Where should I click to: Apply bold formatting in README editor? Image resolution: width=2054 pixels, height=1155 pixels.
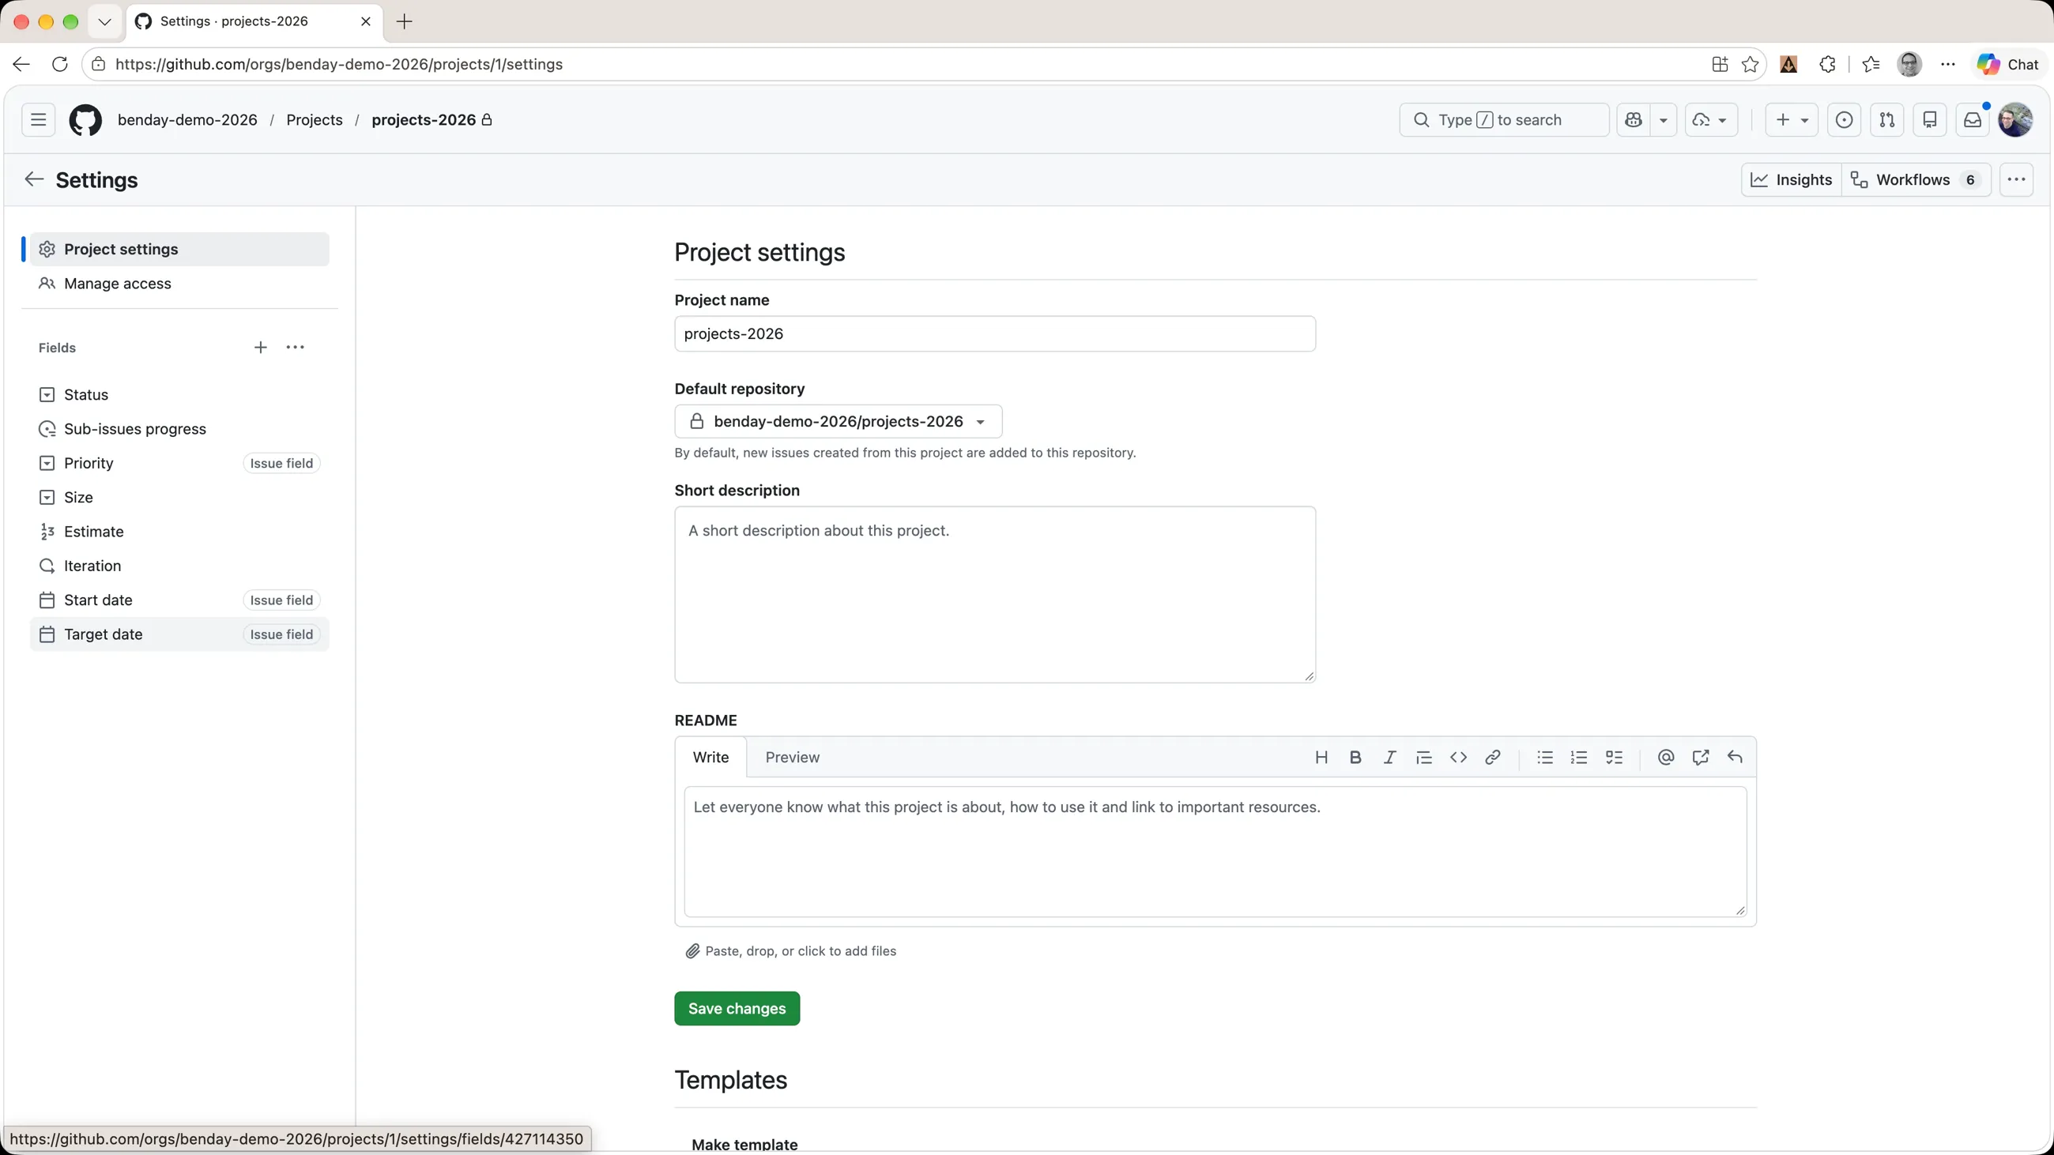1355,758
